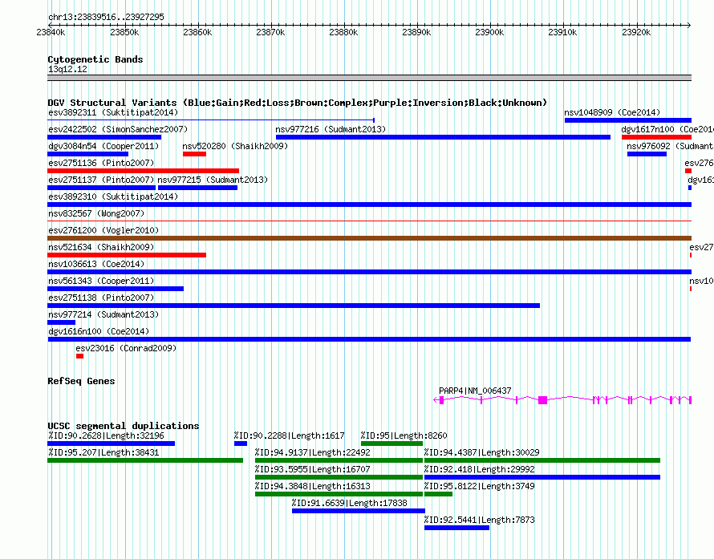Open duplication %ID:92.418|Length:29992
Viewport: 714px width, 559px height.
480,469
